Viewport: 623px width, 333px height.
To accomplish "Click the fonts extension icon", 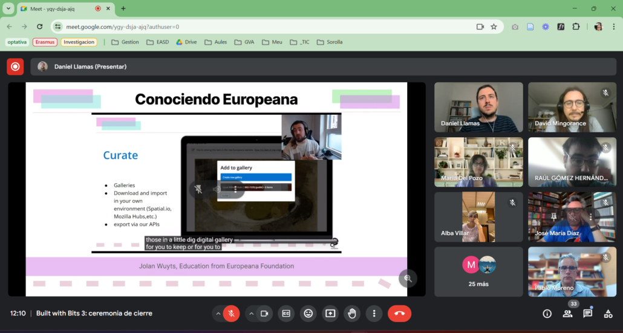I will [x=561, y=27].
